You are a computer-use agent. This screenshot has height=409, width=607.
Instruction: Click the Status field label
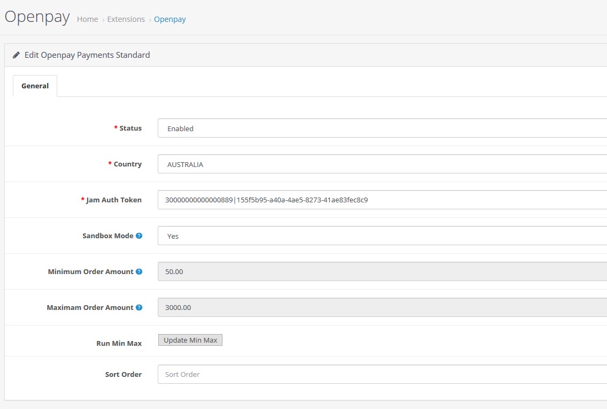(130, 128)
